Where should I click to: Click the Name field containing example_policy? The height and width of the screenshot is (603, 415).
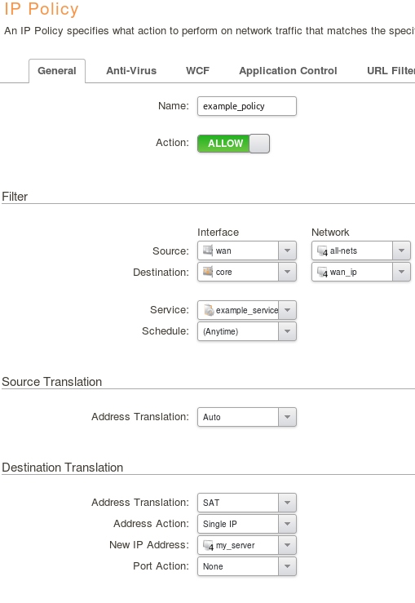tap(247, 106)
